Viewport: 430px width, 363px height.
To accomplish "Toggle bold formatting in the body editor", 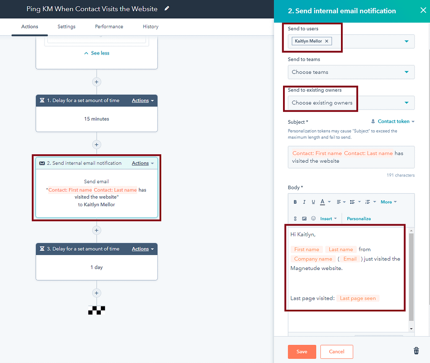I will (x=295, y=202).
